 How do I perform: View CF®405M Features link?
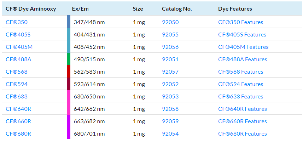[x=243, y=47]
